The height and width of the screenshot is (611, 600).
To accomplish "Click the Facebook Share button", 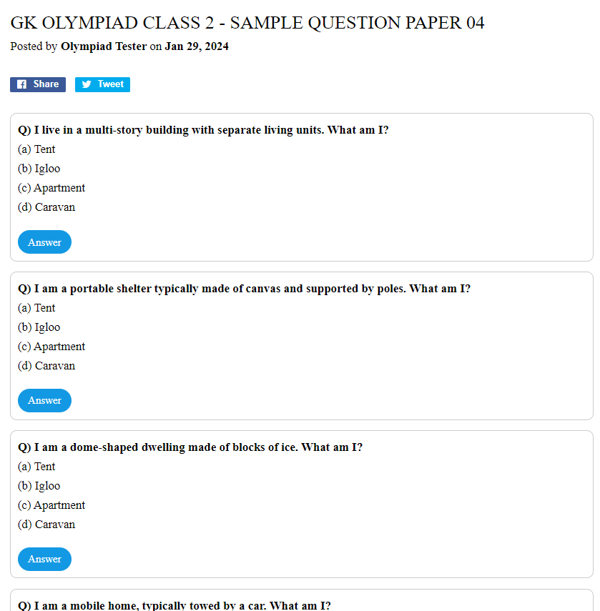I will pyautogui.click(x=38, y=84).
